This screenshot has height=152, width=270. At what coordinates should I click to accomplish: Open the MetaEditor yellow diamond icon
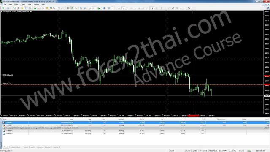tap(47, 8)
